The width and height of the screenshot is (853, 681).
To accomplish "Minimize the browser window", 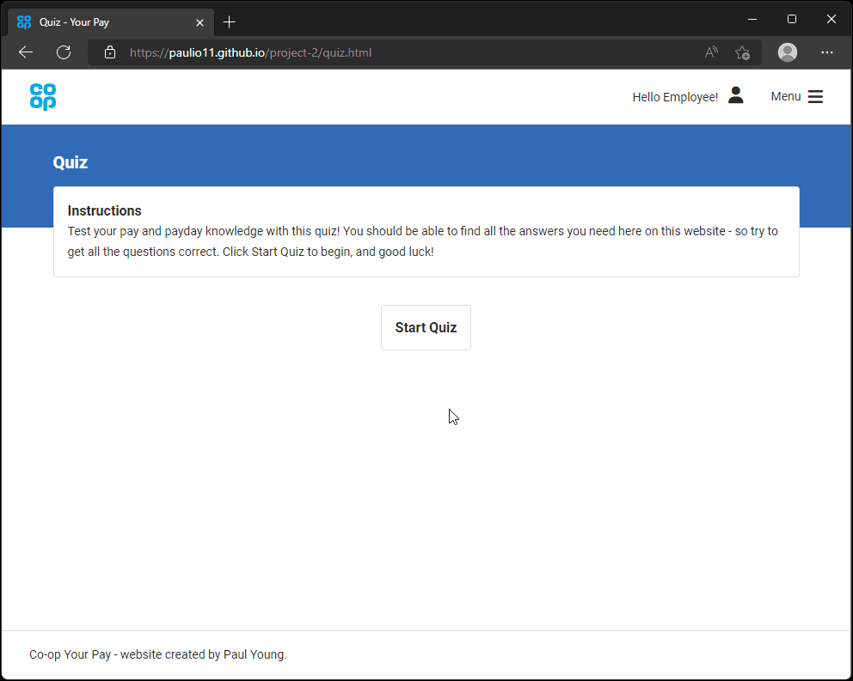I will point(752,19).
